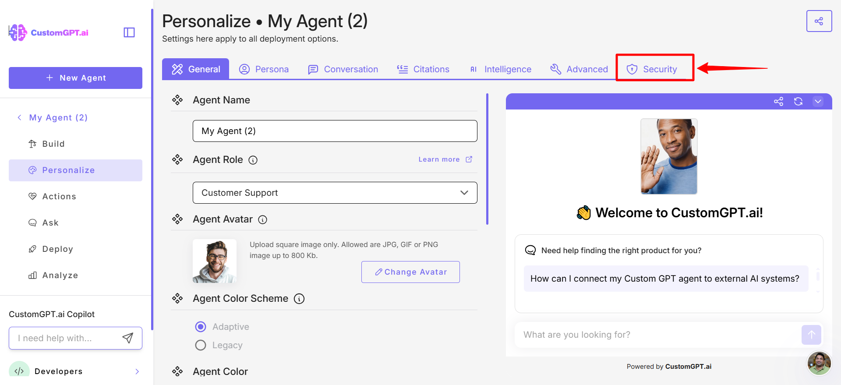Click the suggested external AI systems question
This screenshot has width=841, height=385.
point(666,279)
